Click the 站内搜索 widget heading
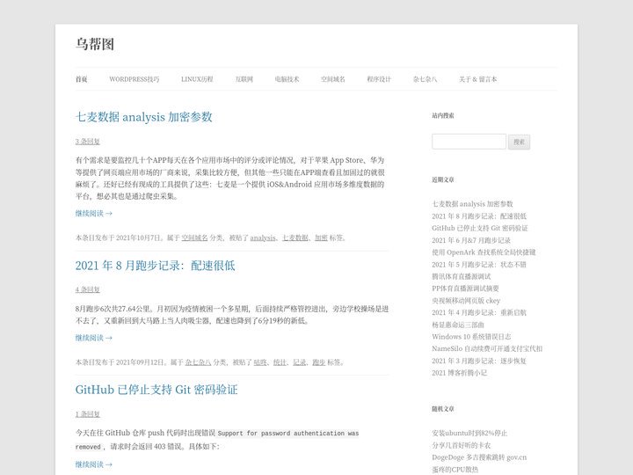 coord(443,115)
